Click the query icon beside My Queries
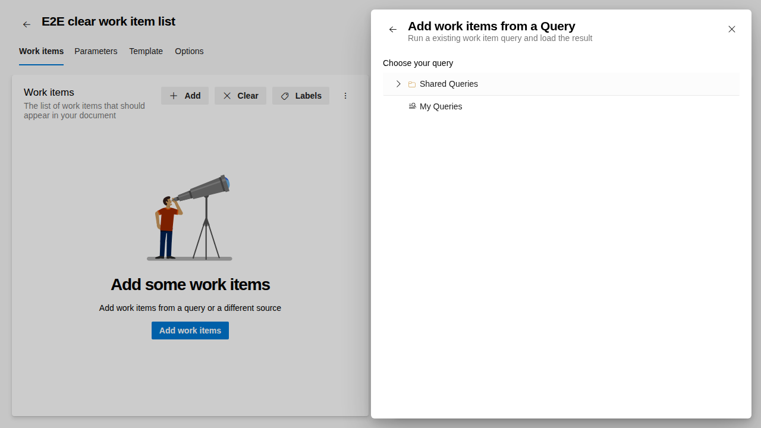Image resolution: width=761 pixels, height=428 pixels. pos(412,106)
